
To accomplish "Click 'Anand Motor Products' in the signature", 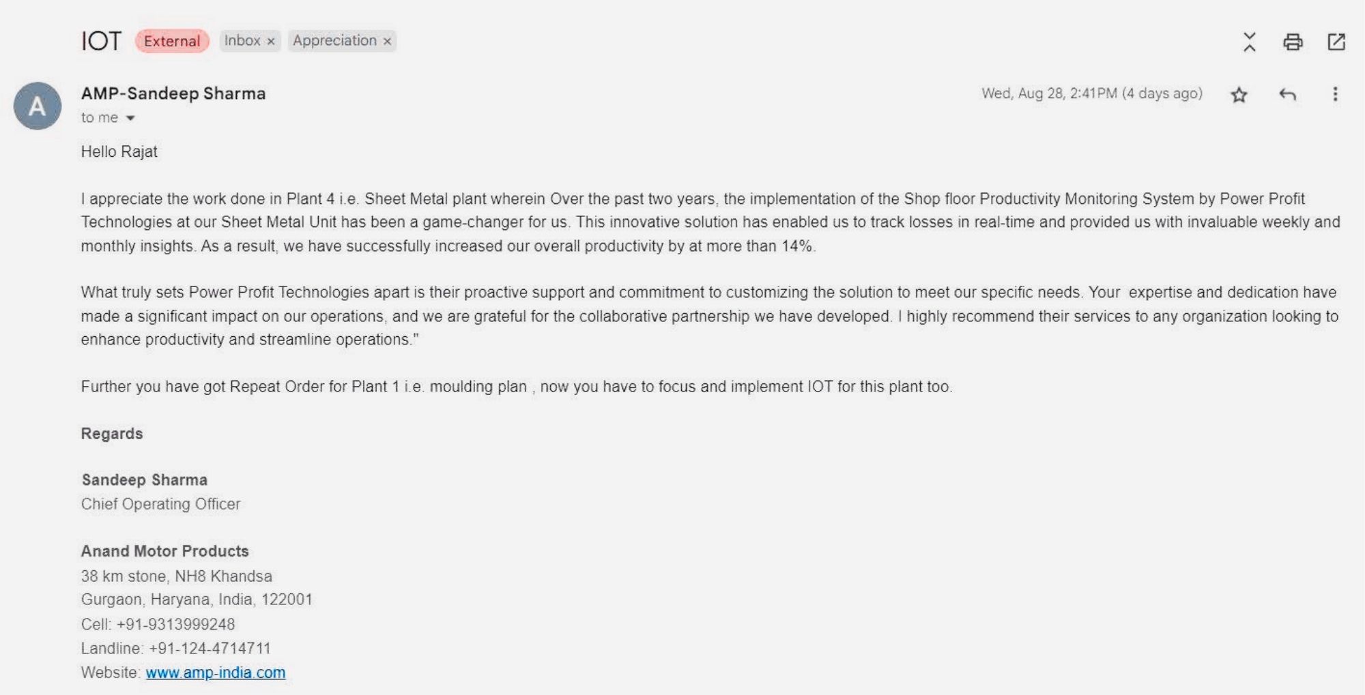I will (x=164, y=551).
